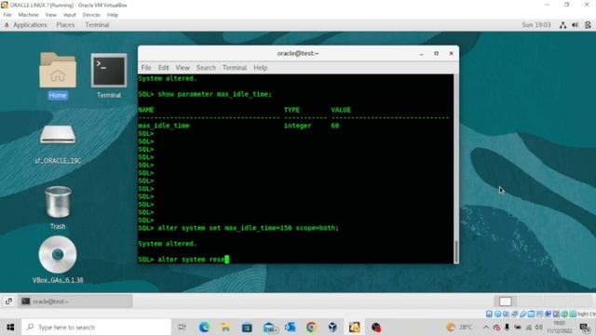
Task: Open the 28°C weather widget
Action: 459,327
